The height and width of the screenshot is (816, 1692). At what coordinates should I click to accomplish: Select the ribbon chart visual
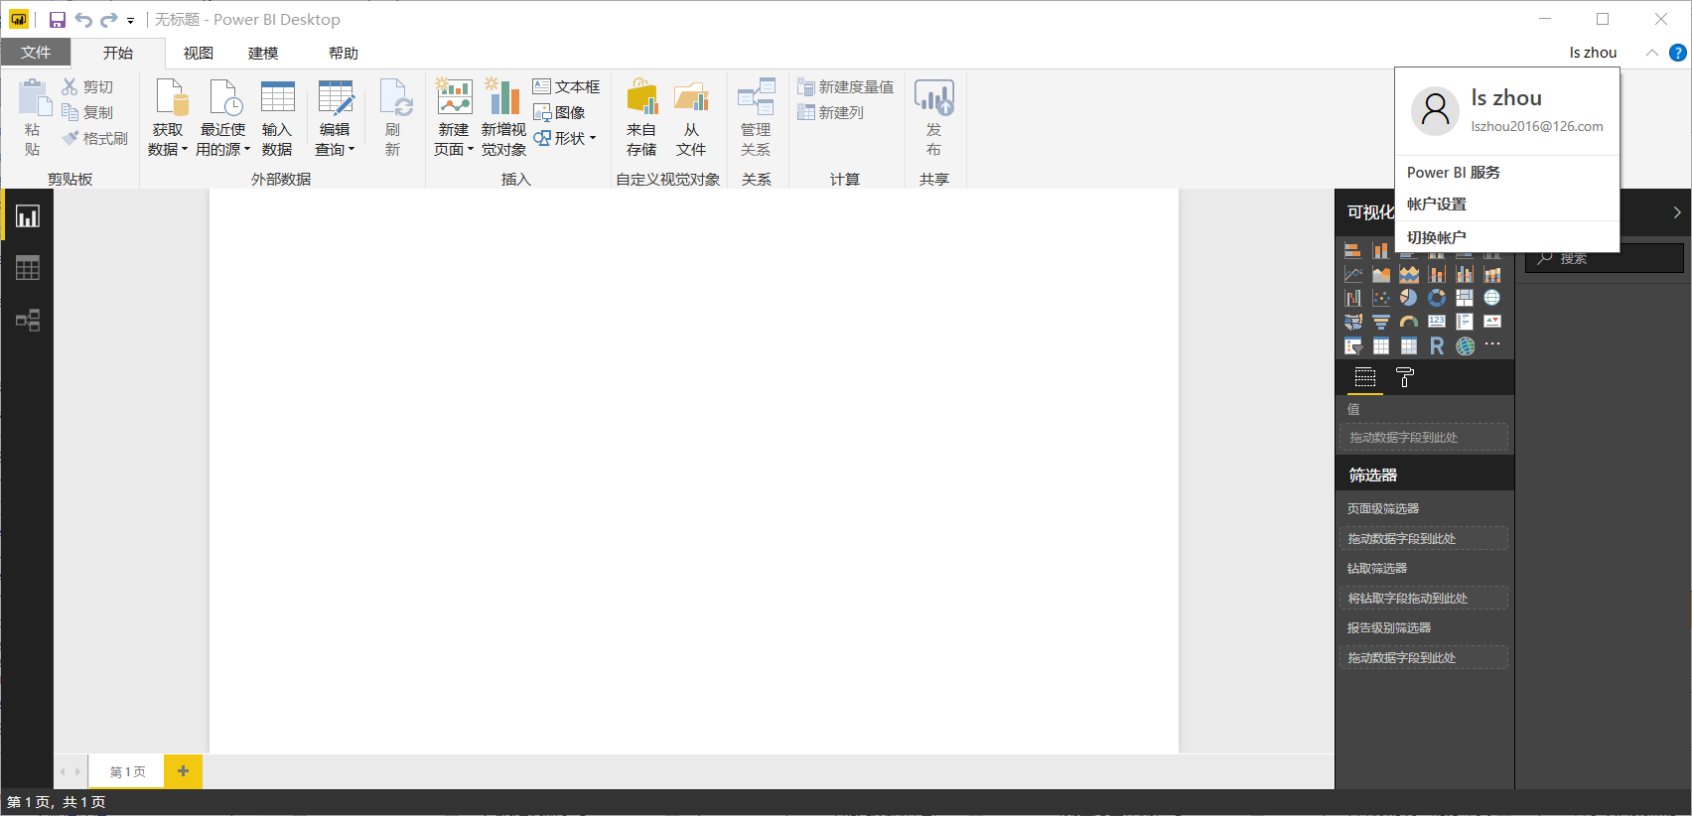tap(1492, 274)
